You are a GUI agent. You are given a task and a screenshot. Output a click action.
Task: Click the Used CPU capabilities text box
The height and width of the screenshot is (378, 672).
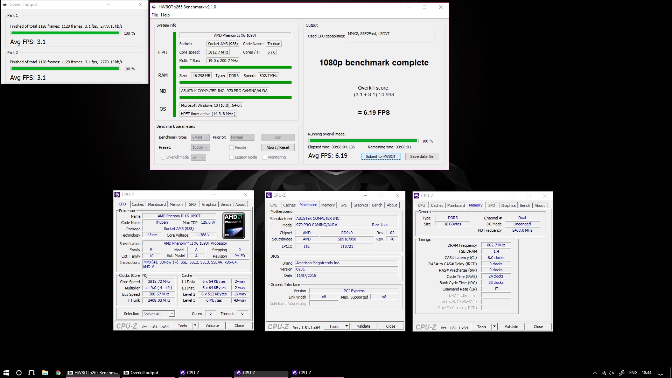click(x=391, y=36)
